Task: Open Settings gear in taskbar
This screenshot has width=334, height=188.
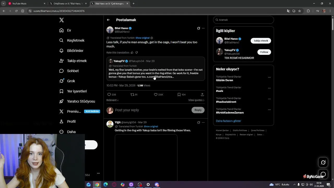Action: pos(148,185)
